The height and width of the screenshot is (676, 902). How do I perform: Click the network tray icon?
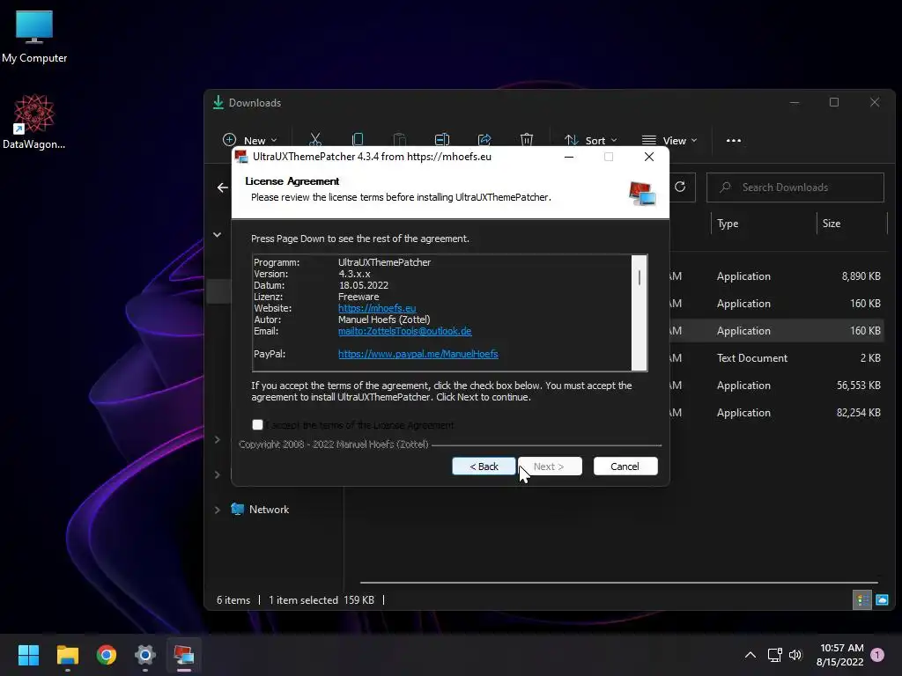774,655
